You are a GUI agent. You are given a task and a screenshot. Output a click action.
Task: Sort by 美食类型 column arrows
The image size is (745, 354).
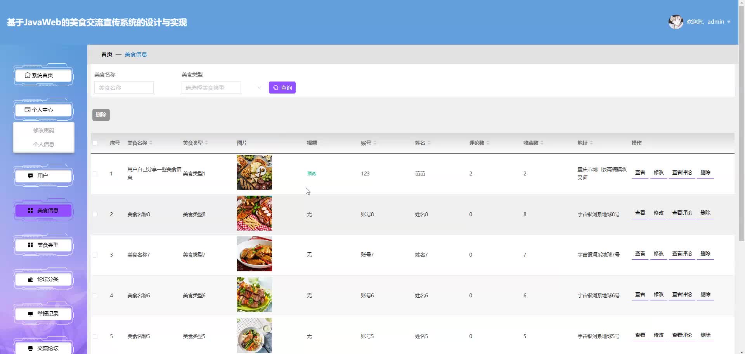pyautogui.click(x=206, y=143)
